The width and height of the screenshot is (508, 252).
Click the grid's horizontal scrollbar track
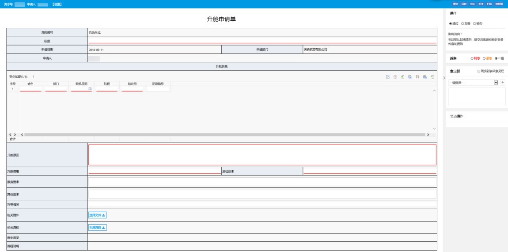tap(224, 134)
